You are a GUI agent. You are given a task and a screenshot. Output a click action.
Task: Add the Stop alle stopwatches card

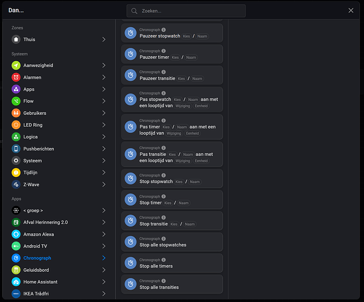point(172,242)
